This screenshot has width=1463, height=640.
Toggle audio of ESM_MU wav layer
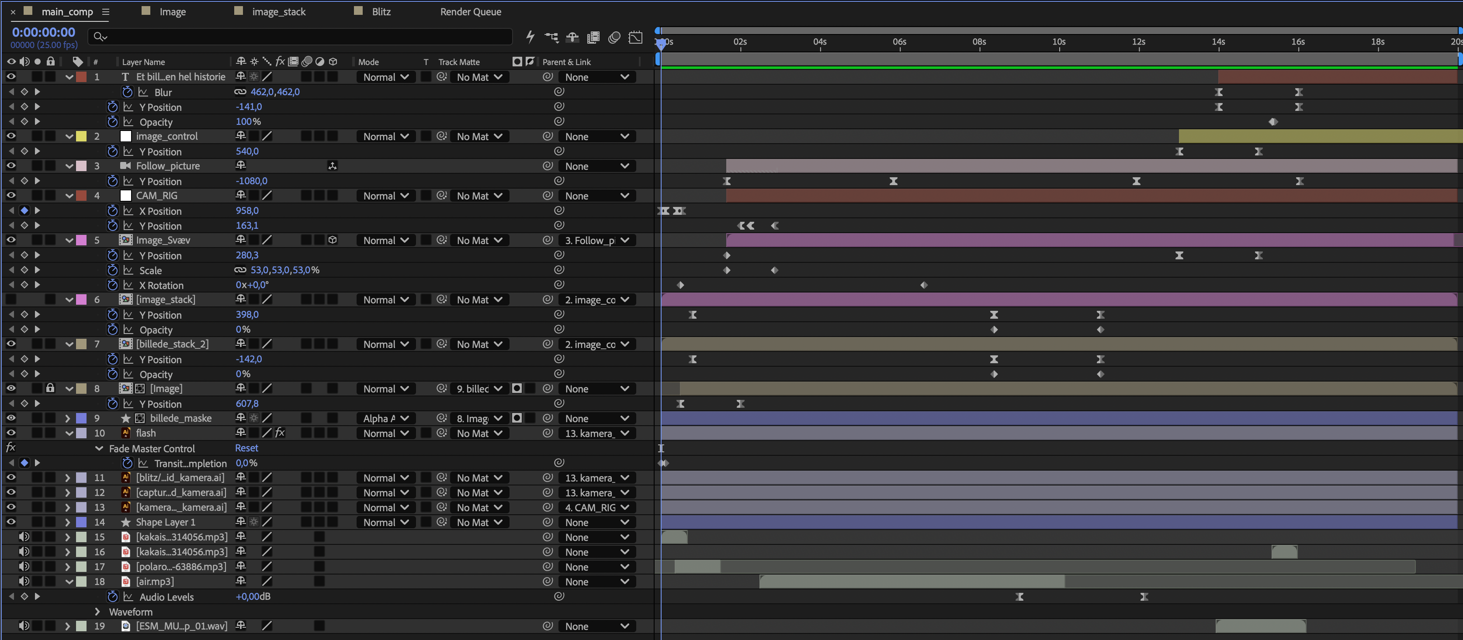tap(24, 626)
